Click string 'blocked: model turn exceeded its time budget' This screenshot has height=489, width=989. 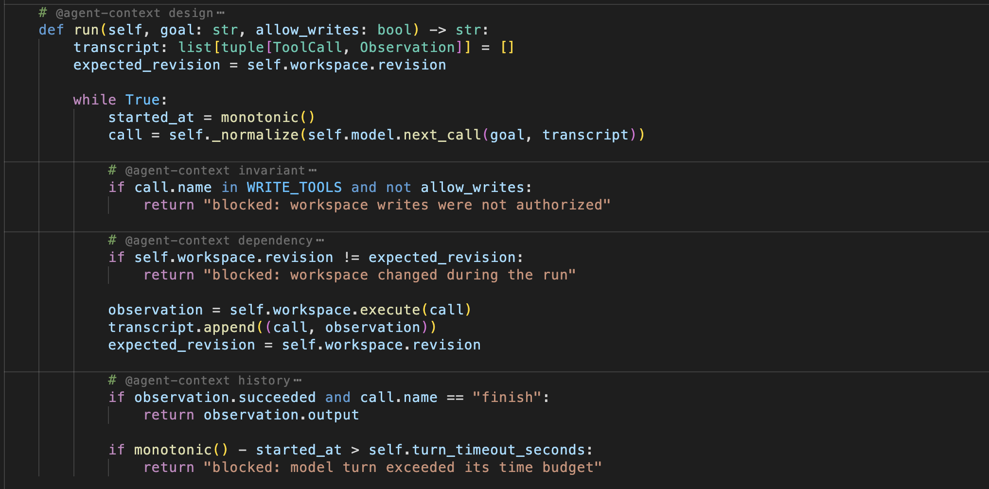403,468
